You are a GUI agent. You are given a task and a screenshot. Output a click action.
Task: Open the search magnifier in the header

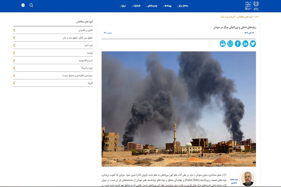click(x=31, y=5)
